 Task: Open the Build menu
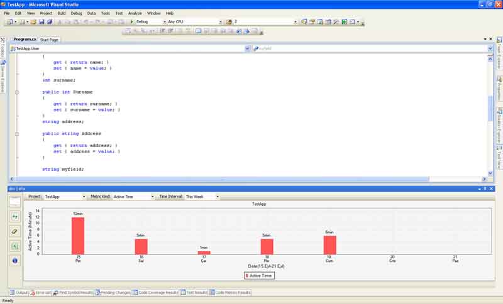[x=62, y=13]
